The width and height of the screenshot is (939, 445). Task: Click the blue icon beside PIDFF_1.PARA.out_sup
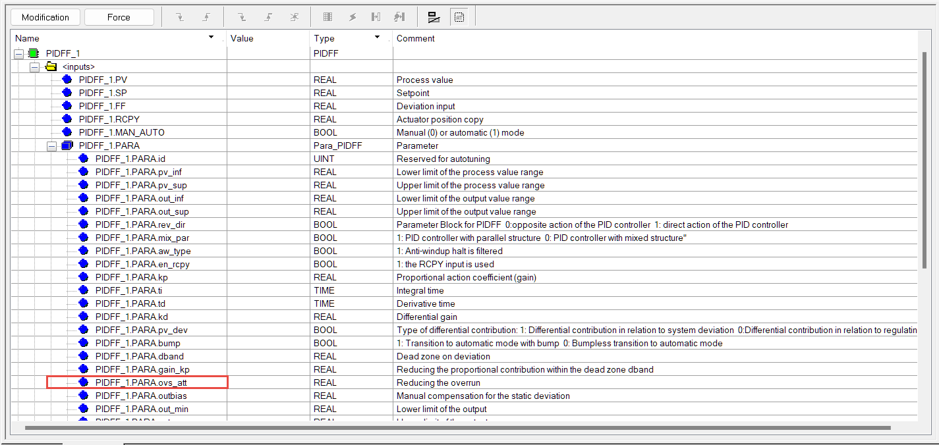tap(83, 211)
